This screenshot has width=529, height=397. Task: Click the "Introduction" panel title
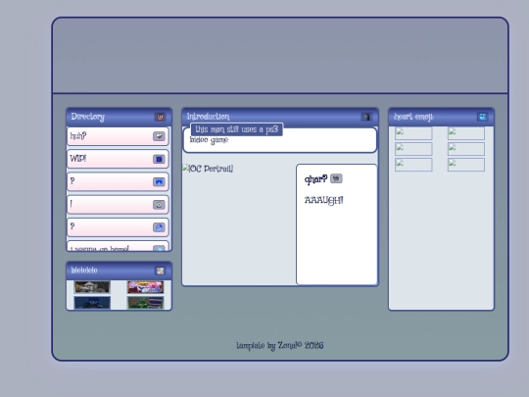click(x=208, y=117)
